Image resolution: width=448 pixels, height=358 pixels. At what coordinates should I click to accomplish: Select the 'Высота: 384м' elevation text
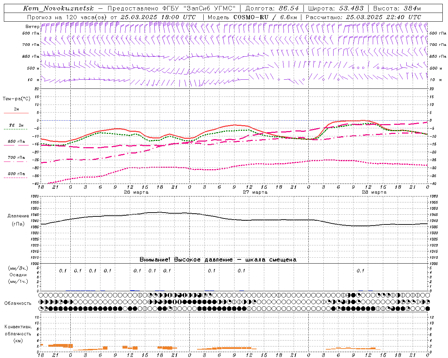(x=397, y=8)
